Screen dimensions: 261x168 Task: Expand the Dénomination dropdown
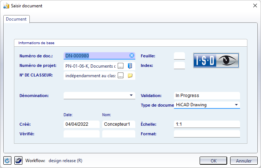(x=131, y=95)
